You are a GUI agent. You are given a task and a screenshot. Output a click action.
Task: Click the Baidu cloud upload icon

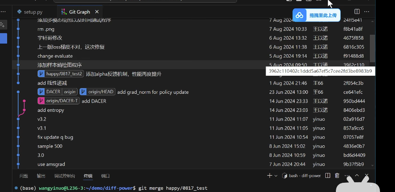click(x=300, y=15)
